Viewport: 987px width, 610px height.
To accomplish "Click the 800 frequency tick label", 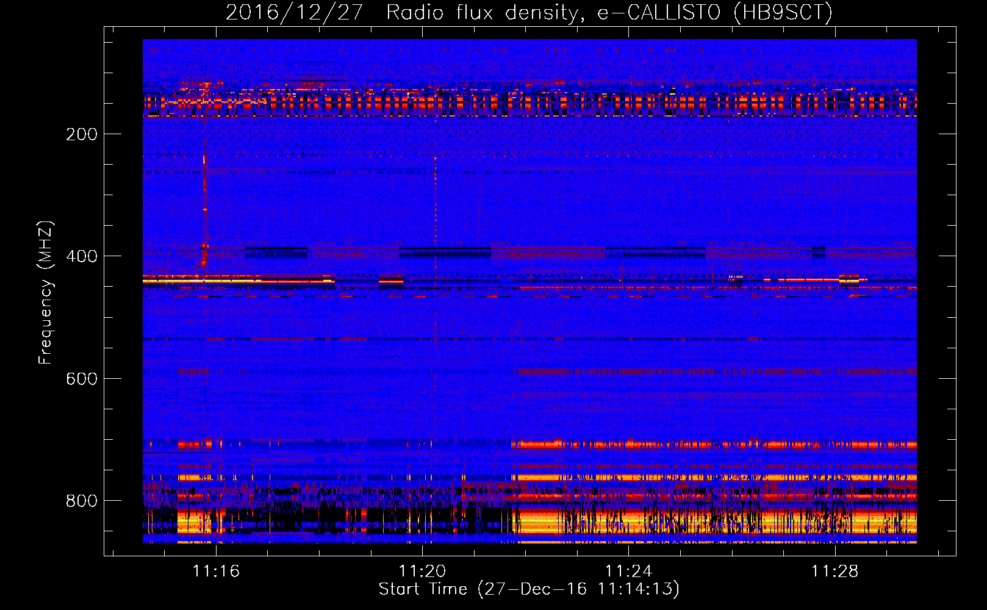I will (82, 501).
